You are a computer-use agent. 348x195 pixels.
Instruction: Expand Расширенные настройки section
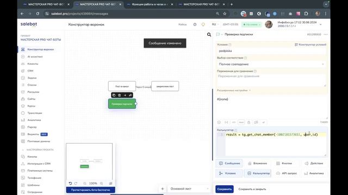click(234, 90)
